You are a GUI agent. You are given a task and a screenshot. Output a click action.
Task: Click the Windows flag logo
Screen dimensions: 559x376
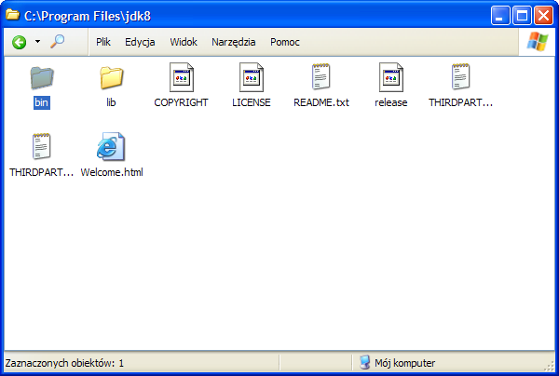(x=538, y=42)
